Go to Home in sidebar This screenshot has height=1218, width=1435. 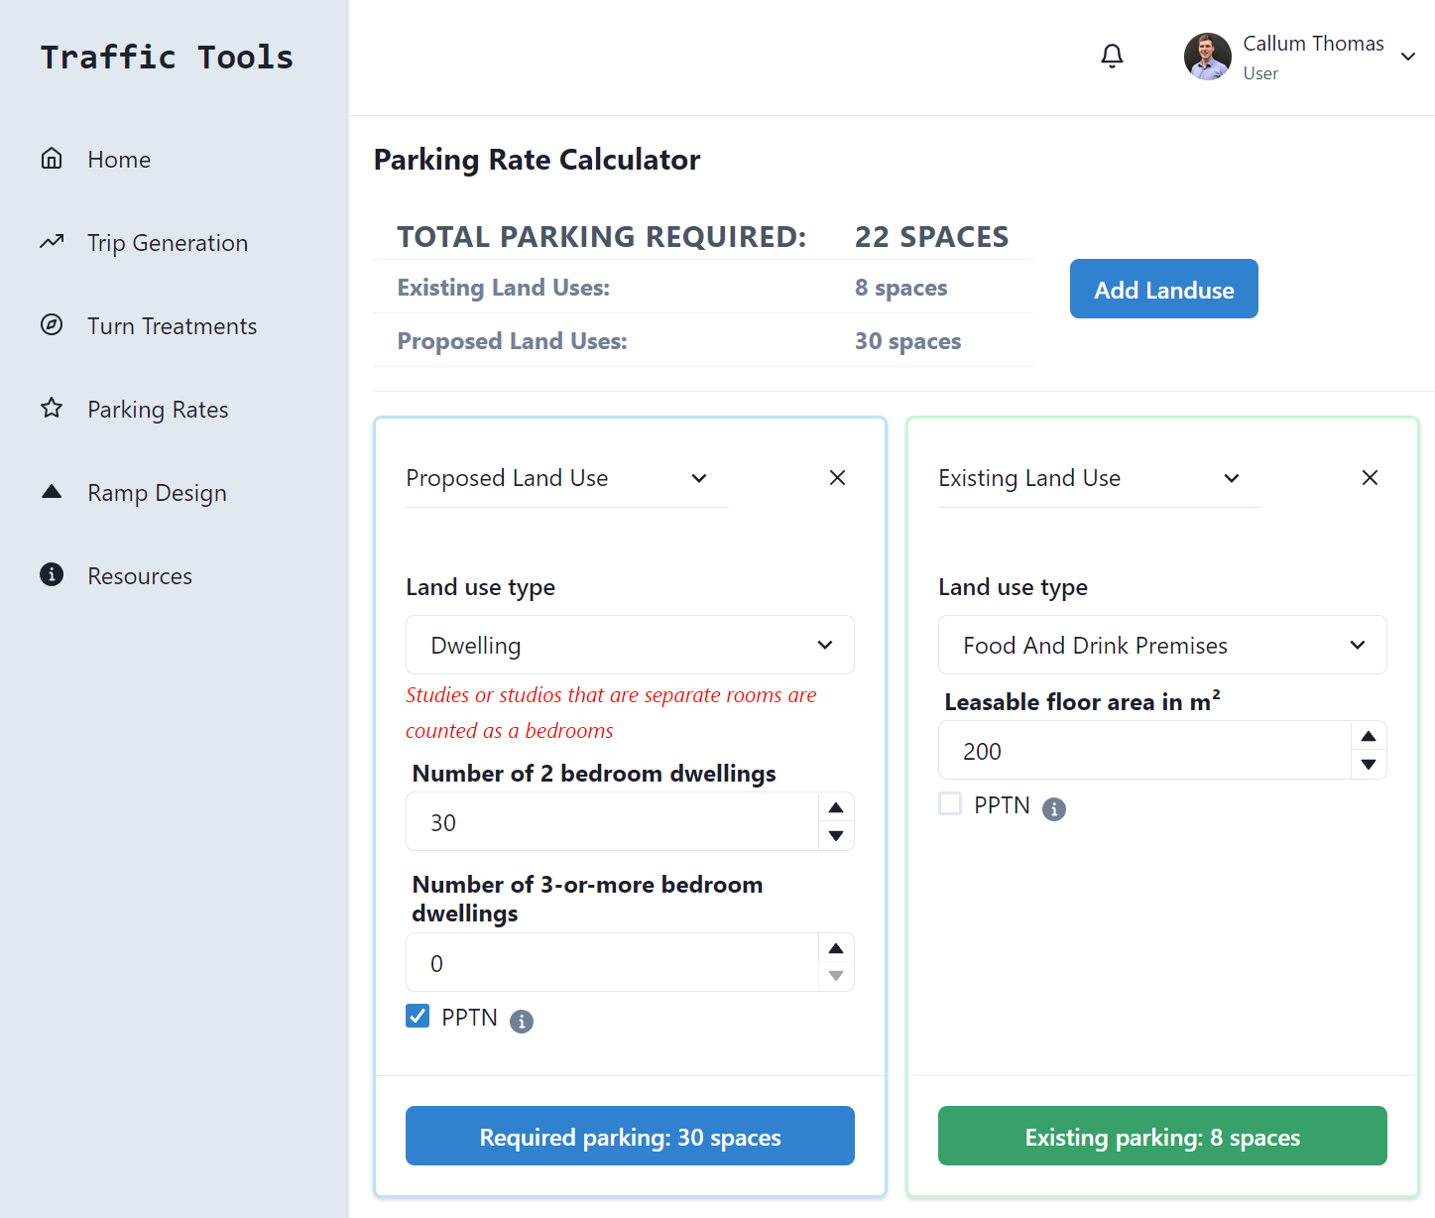click(x=119, y=160)
